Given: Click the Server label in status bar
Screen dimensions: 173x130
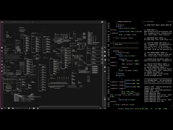Looking at the screenshot, I should pos(132,109).
